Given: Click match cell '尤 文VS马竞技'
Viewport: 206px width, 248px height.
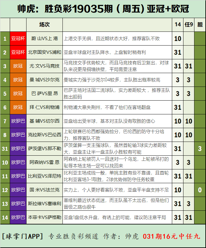Looking at the screenshot, I should point(44,66).
